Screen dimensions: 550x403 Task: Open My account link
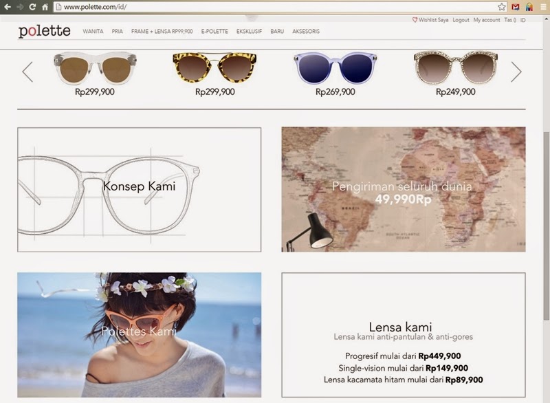point(487,20)
